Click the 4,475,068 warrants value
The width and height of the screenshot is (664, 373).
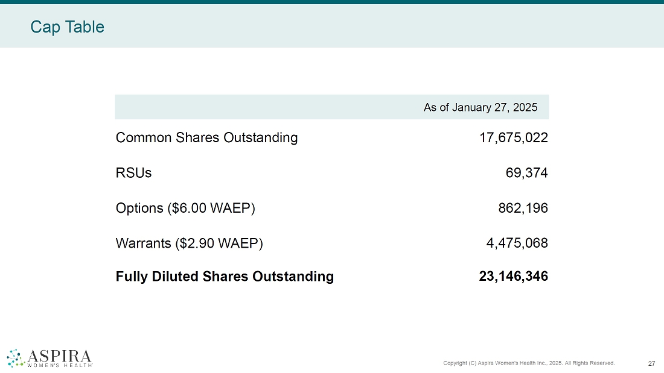click(x=517, y=243)
